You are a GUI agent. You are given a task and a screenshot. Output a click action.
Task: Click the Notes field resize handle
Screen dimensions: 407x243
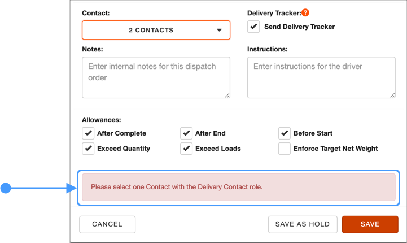[x=227, y=96]
